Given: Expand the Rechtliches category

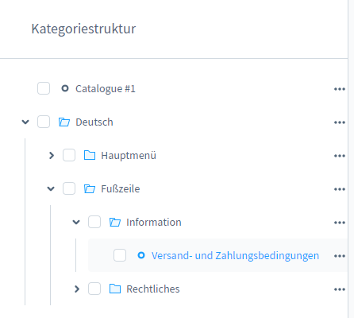Looking at the screenshot, I should point(77,289).
